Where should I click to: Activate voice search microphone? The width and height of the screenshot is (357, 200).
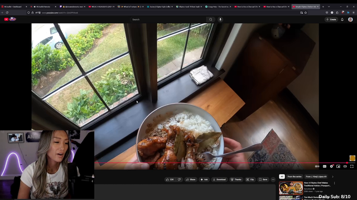pyautogui.click(x=220, y=19)
